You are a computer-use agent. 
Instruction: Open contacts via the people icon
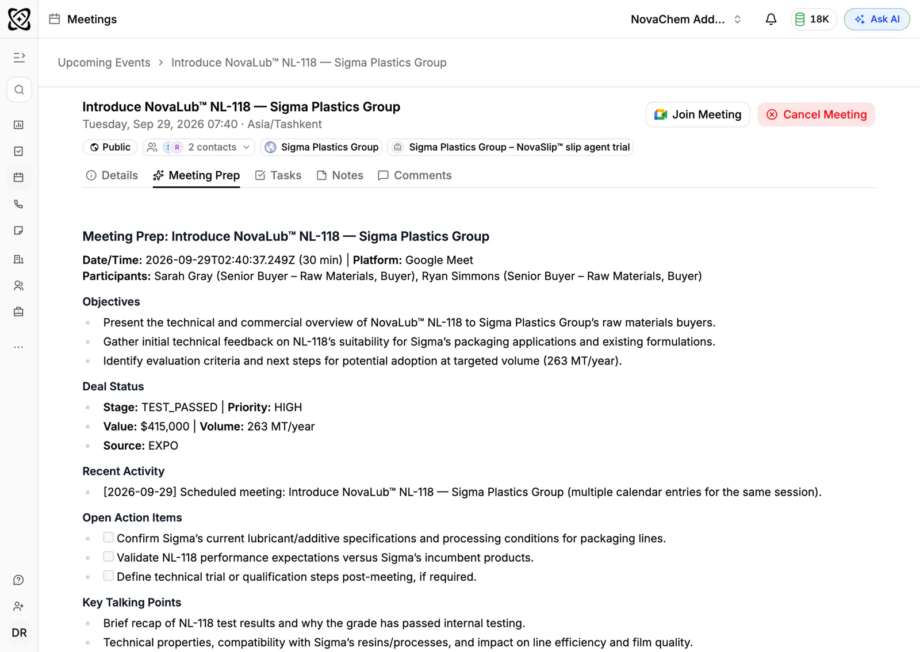19,286
